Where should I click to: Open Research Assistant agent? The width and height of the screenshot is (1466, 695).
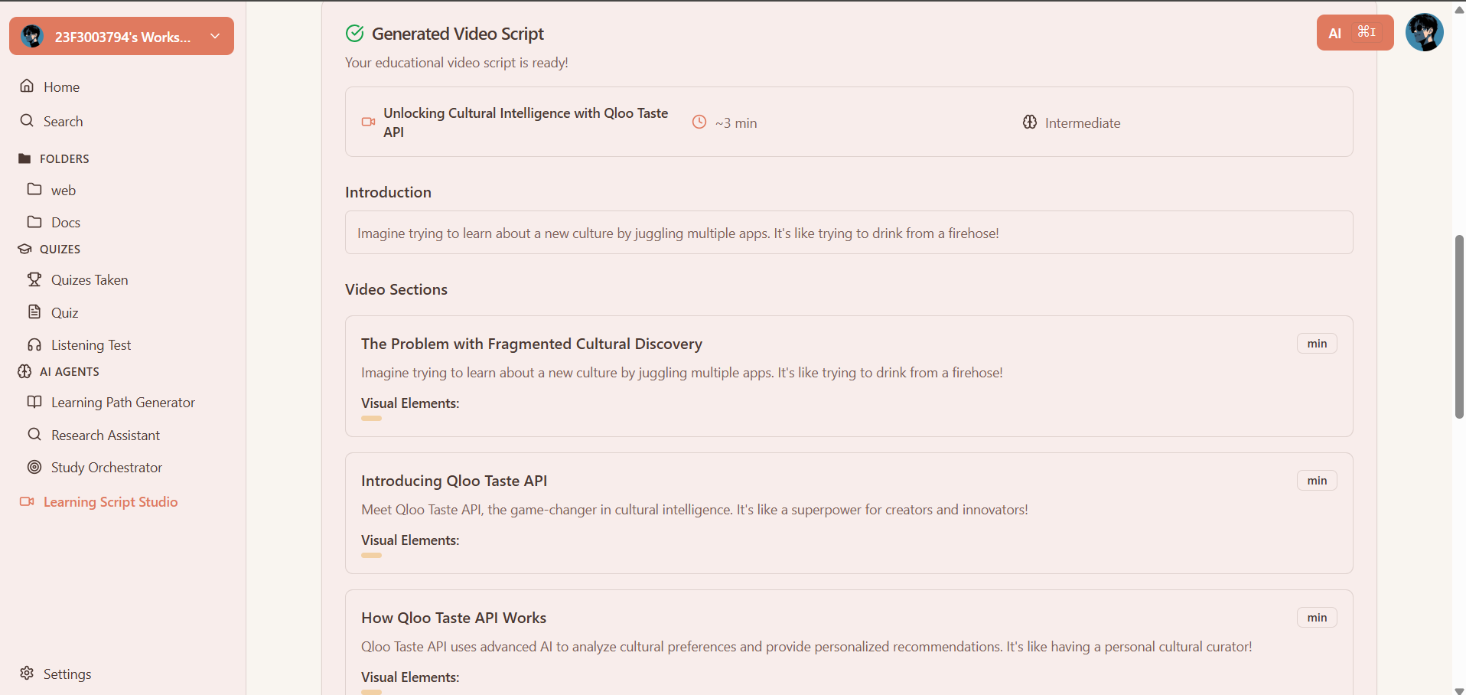pos(106,436)
